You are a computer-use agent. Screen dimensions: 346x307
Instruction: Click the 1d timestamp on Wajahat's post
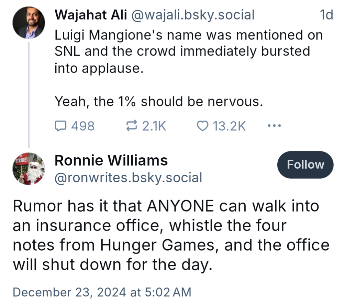pyautogui.click(x=326, y=15)
